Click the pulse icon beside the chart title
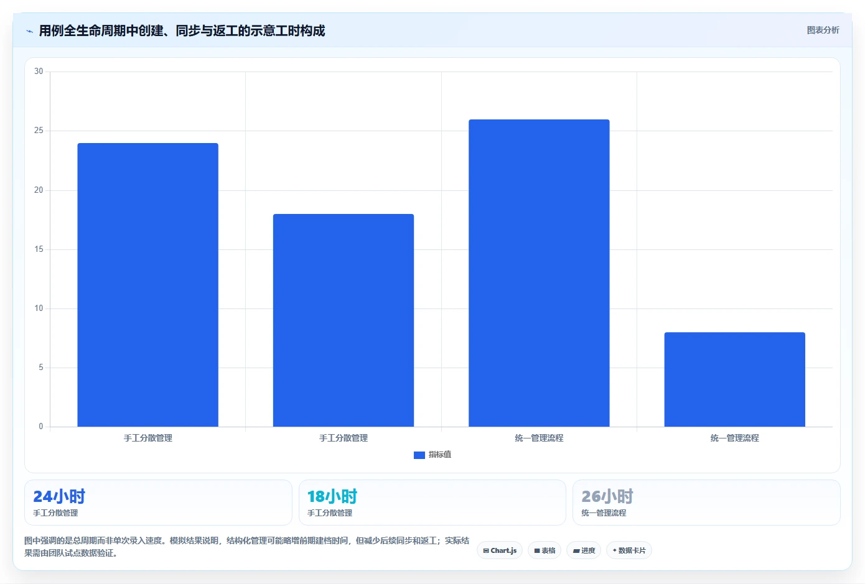The height and width of the screenshot is (584, 865). point(29,31)
